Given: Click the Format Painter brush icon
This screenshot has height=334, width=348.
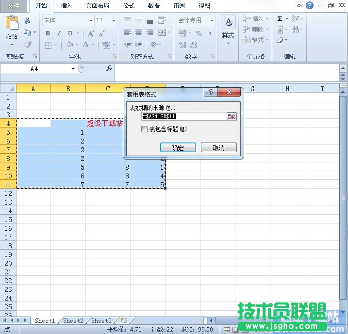Looking at the screenshot, I should click(x=28, y=45).
